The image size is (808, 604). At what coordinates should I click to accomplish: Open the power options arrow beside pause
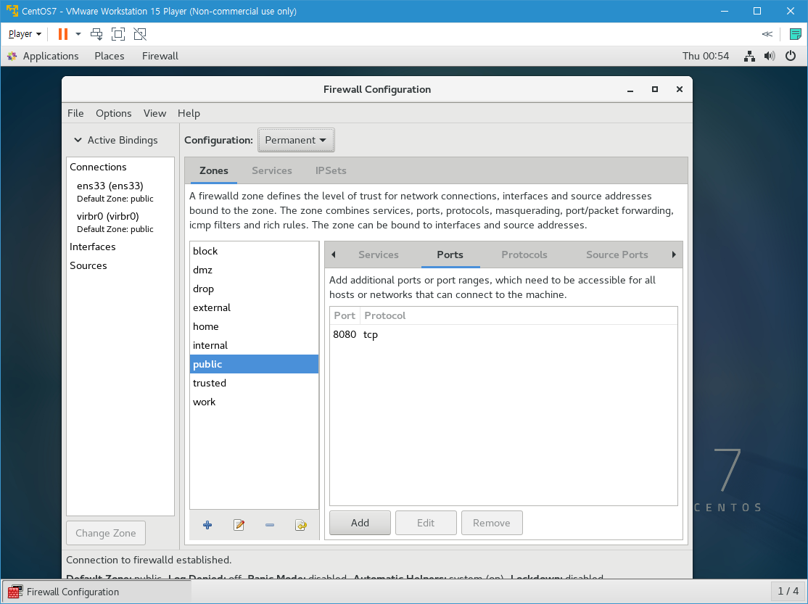(78, 34)
